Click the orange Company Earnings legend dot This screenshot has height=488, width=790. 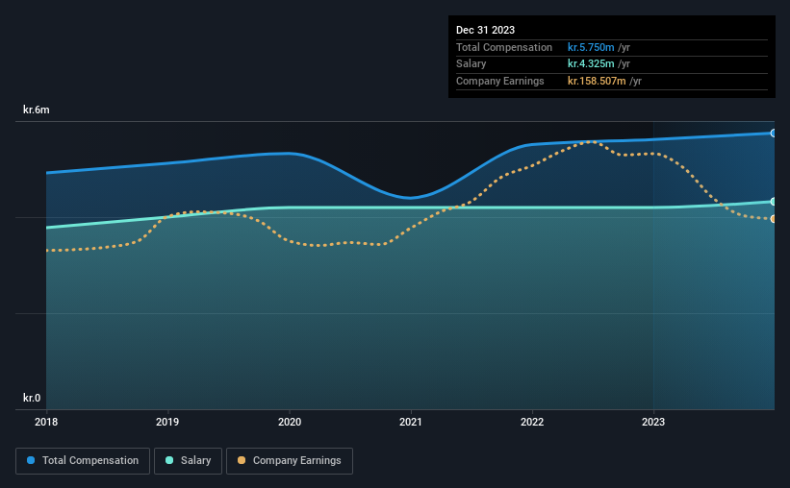(242, 460)
